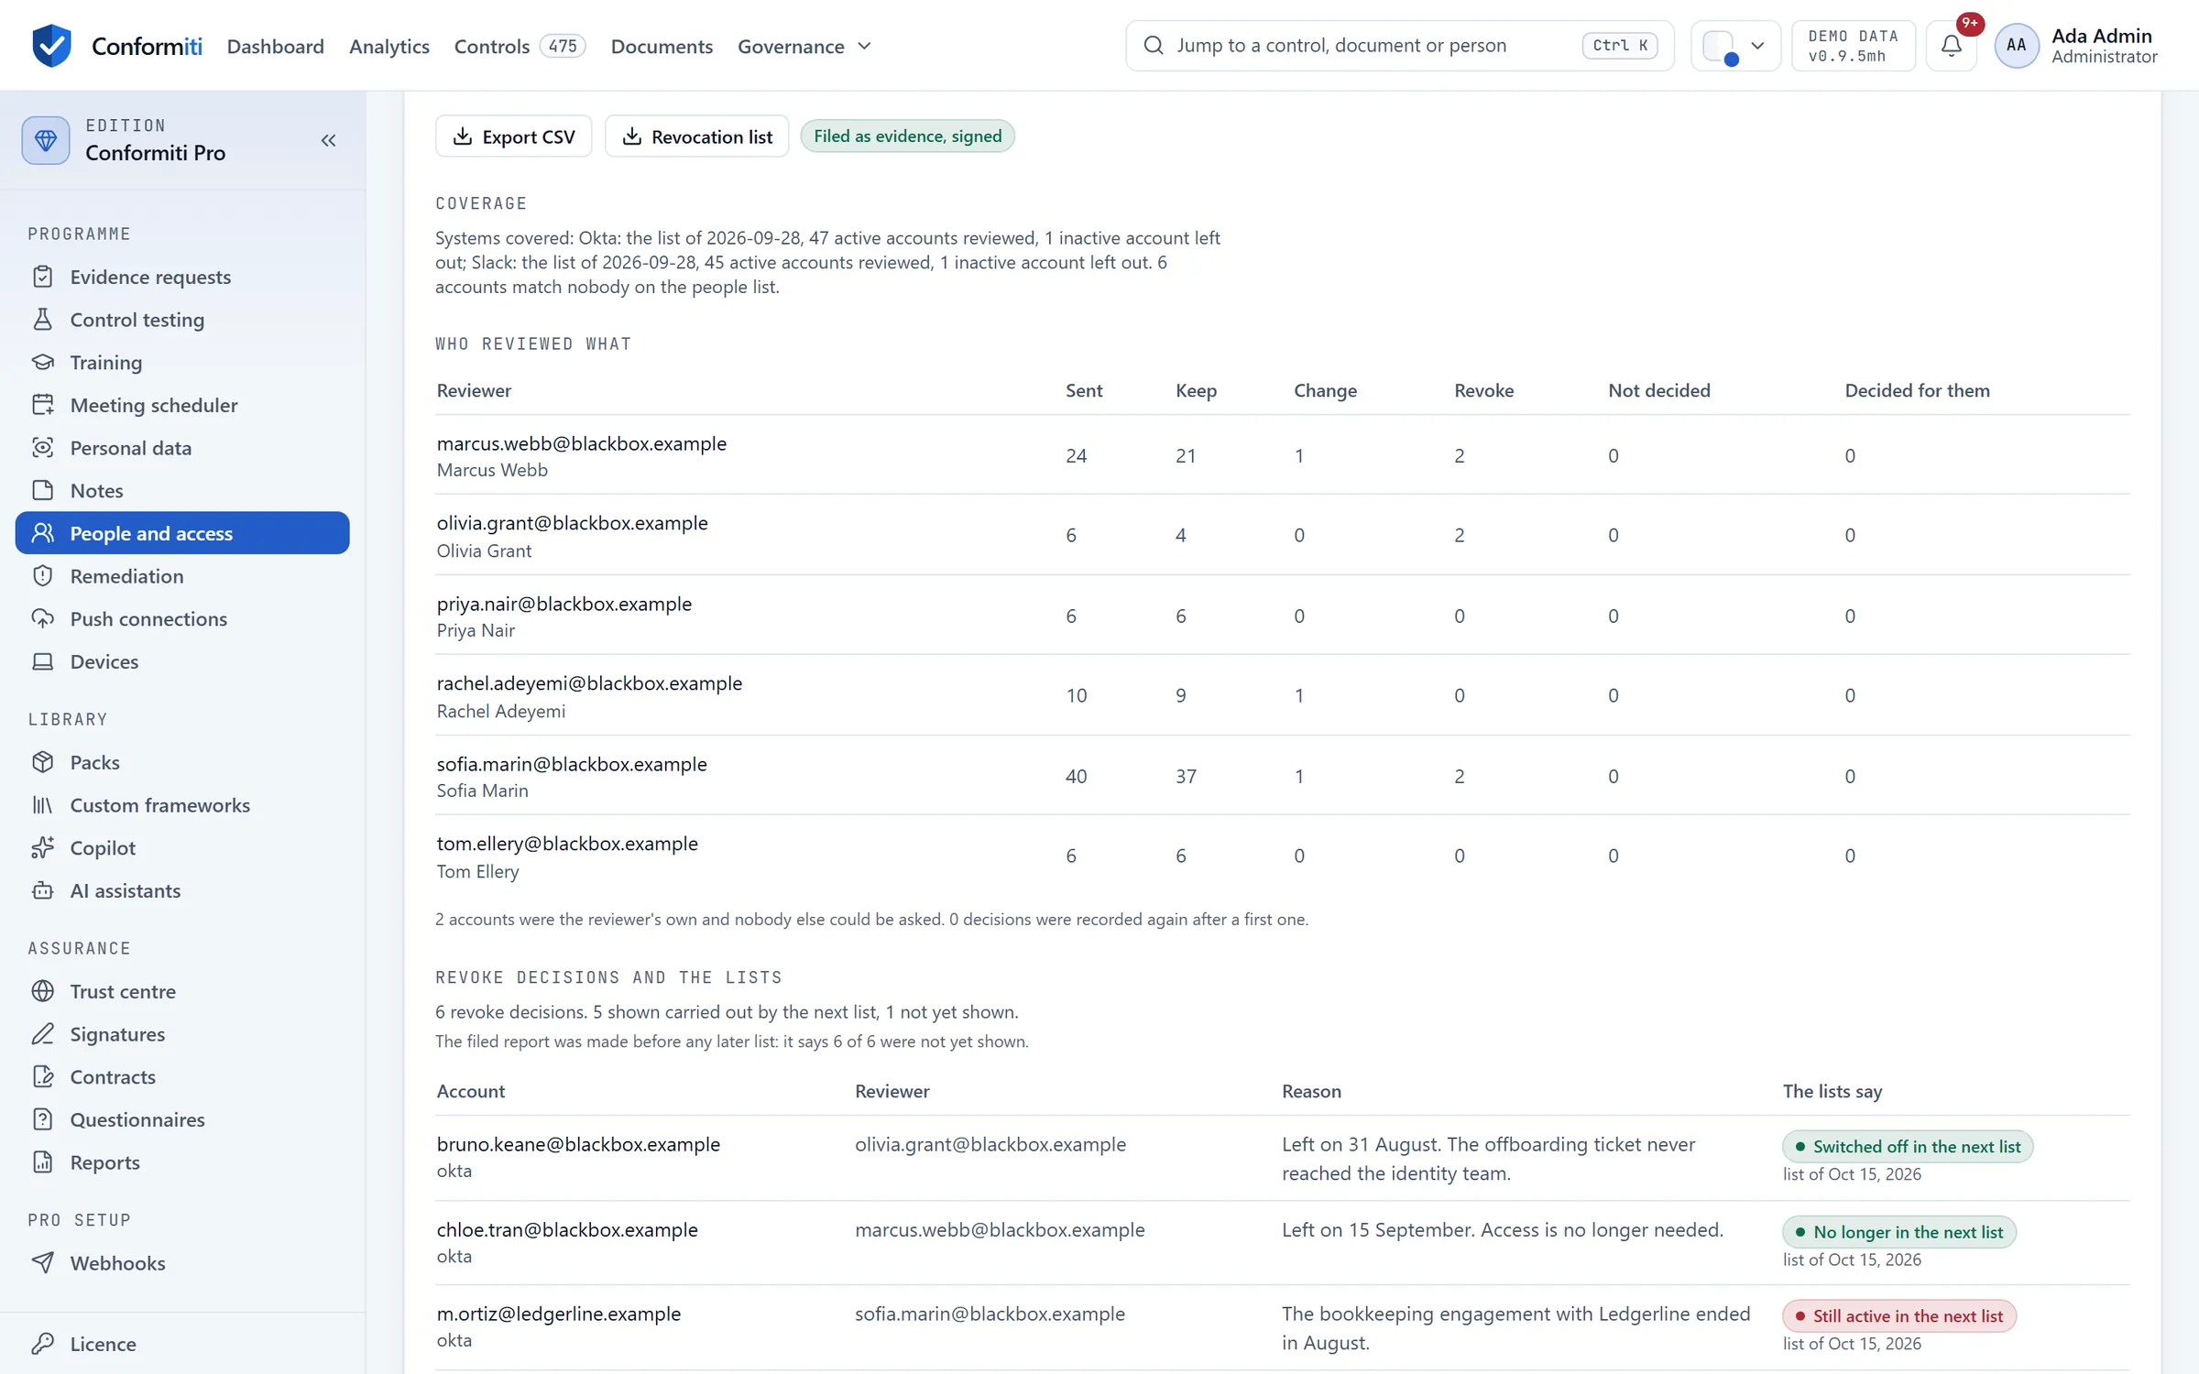Open Trust centre
The width and height of the screenshot is (2199, 1374).
[182, 991]
